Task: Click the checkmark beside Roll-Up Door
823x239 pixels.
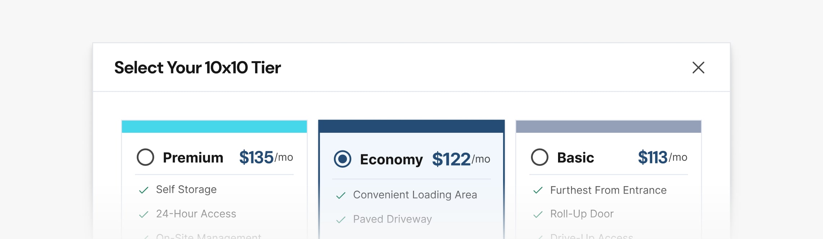Action: tap(538, 215)
